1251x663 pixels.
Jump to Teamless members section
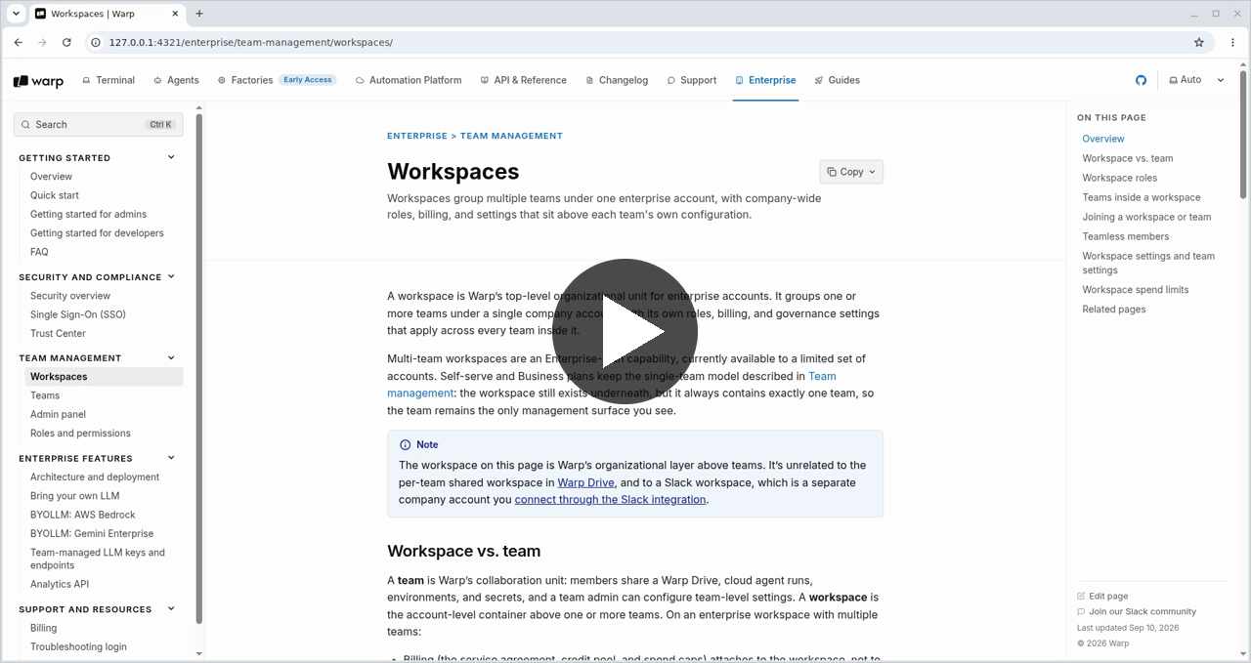point(1126,236)
